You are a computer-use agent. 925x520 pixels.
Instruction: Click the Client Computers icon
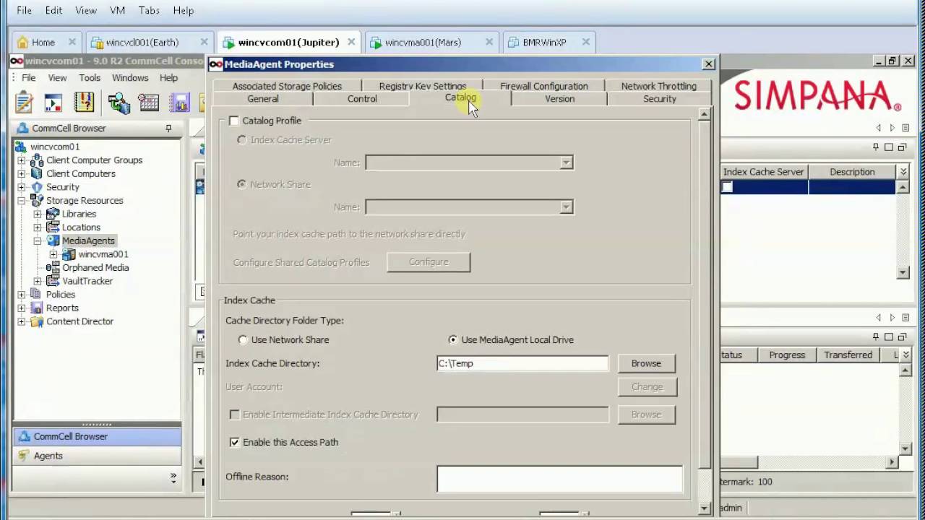[36, 173]
